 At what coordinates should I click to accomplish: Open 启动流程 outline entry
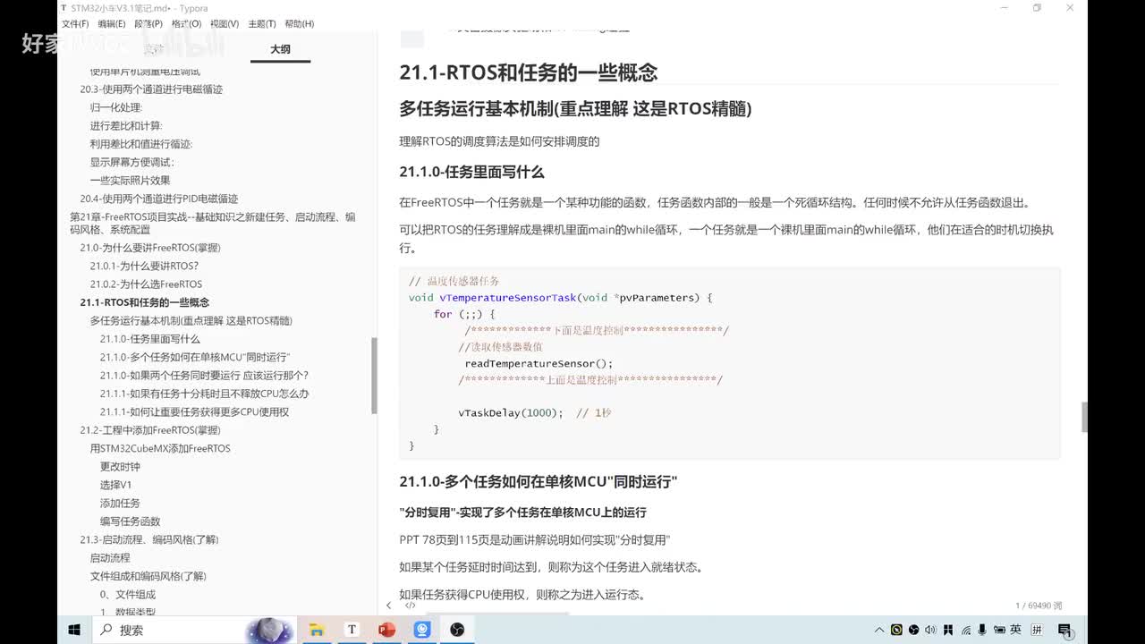tap(109, 558)
